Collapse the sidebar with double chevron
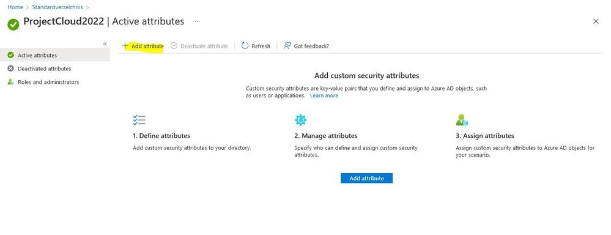This screenshot has height=235, width=611. (x=105, y=43)
